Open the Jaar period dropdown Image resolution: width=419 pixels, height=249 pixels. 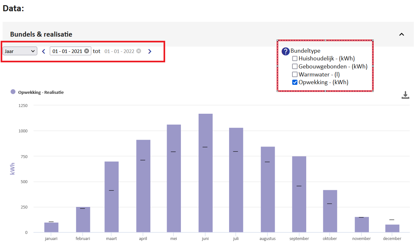click(20, 51)
